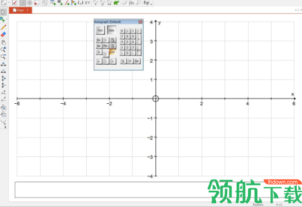This screenshot has height=207, width=302.
Task: Click the left arrow key on keypad
Action: point(99,61)
